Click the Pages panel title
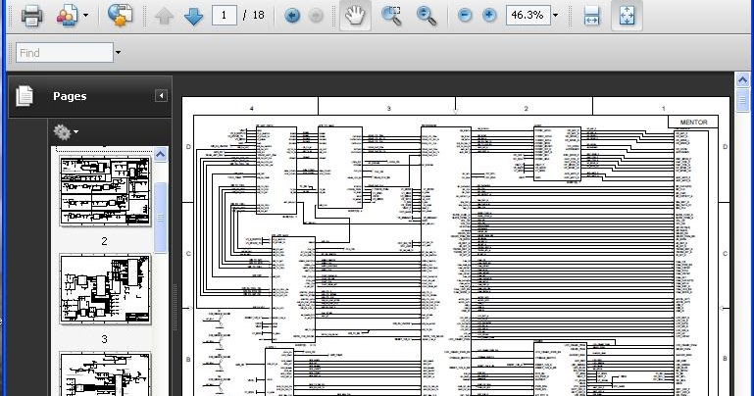 pyautogui.click(x=70, y=96)
